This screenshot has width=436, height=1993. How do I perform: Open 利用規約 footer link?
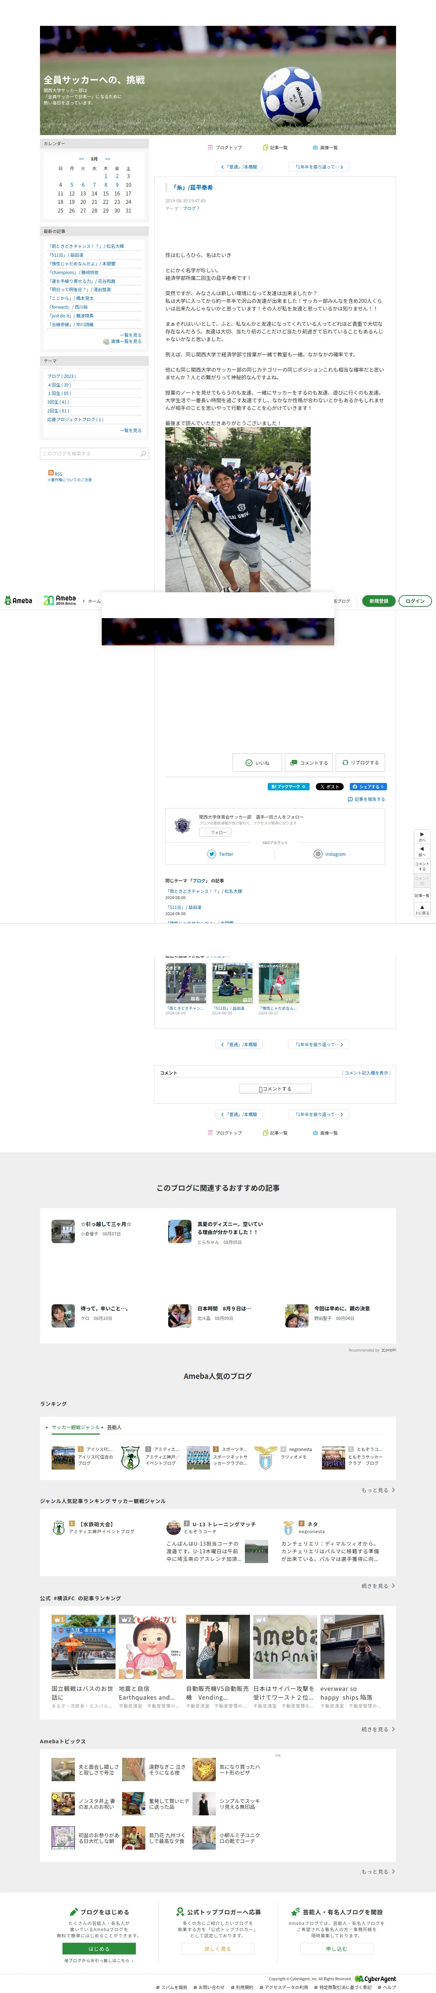click(x=242, y=1987)
